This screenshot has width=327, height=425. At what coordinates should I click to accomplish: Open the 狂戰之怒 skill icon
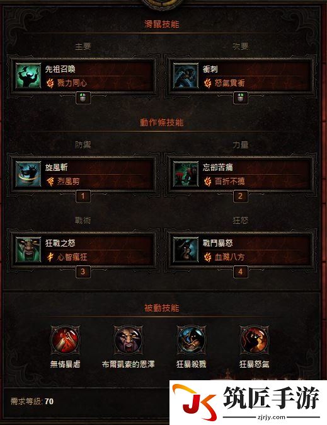point(28,250)
